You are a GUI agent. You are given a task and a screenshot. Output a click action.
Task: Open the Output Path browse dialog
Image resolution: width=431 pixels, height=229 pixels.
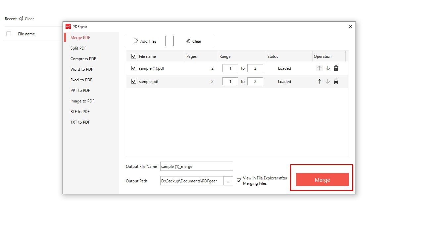[228, 181]
